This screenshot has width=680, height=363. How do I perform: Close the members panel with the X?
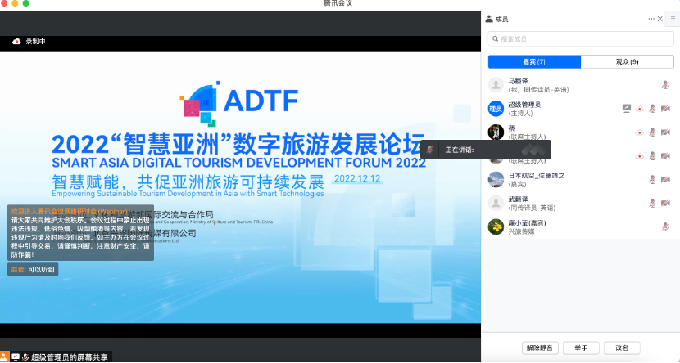click(660, 19)
